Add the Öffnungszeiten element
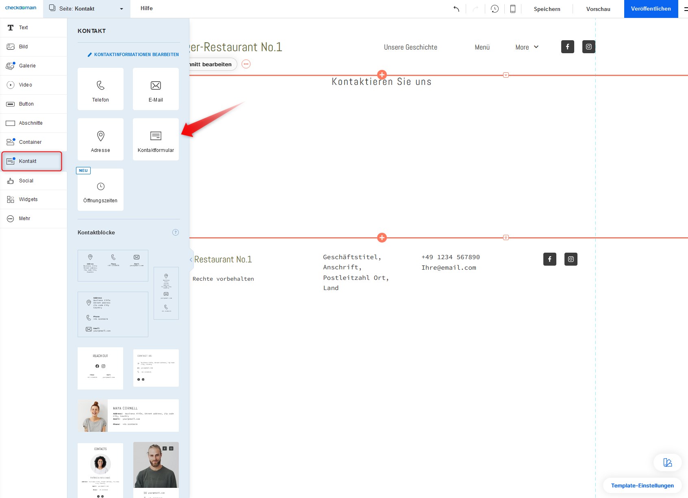The height and width of the screenshot is (498, 688). point(100,190)
